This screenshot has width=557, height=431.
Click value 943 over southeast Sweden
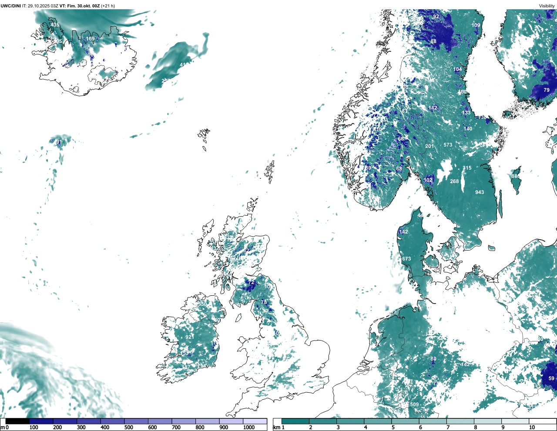pos(480,192)
